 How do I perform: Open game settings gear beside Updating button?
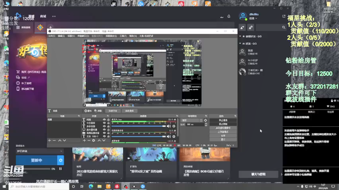(x=61, y=160)
